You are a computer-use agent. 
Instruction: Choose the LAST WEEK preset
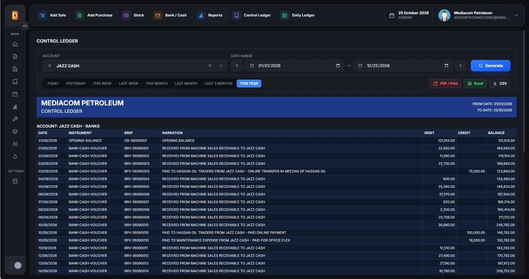[x=129, y=83]
